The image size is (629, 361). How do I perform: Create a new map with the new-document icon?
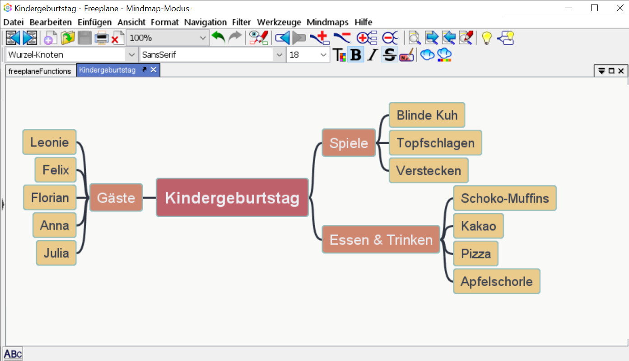50,38
